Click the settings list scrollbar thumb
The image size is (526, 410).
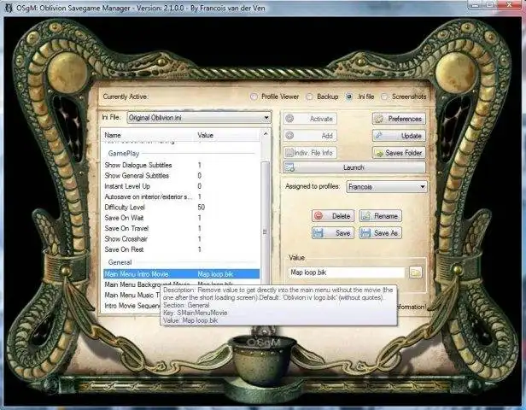pos(266,224)
